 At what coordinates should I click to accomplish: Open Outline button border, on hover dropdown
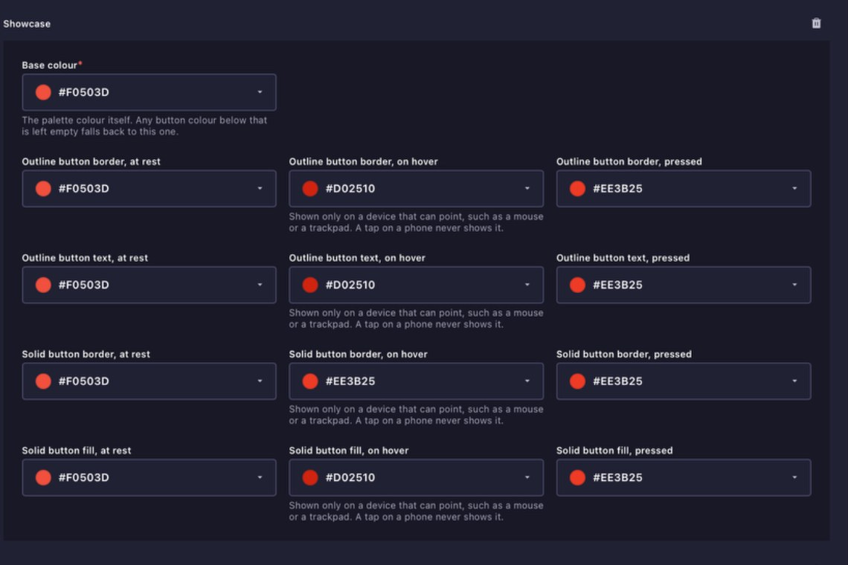click(416, 189)
